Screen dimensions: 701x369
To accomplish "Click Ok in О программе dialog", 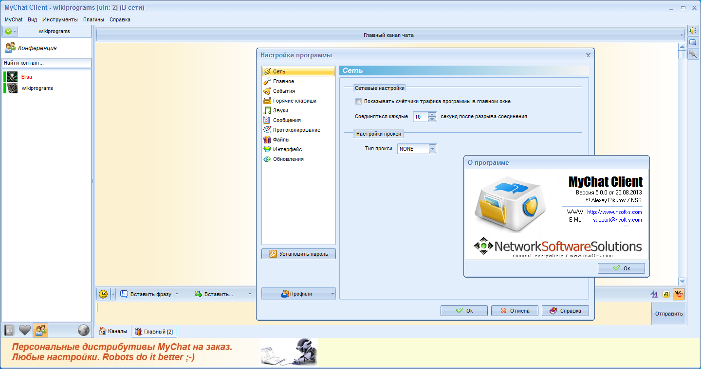I will pos(621,268).
